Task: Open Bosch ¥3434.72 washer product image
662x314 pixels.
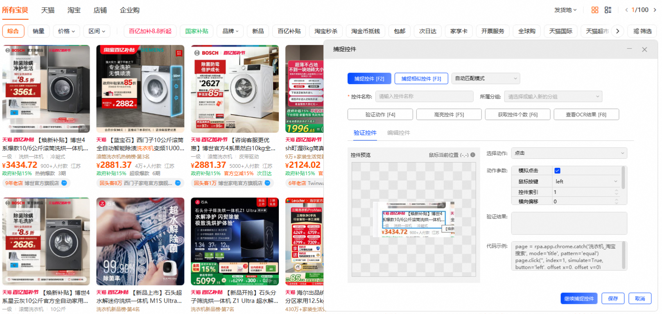Action: pos(46,89)
